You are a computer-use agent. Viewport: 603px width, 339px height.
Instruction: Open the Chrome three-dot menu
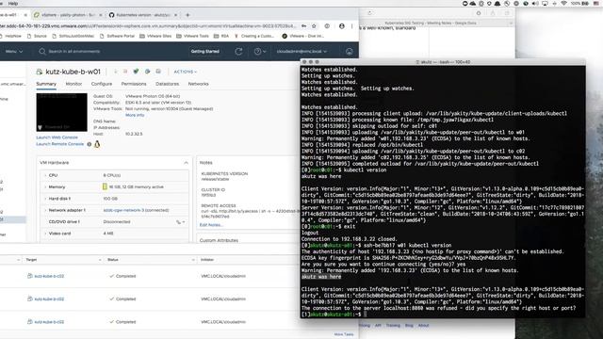(351, 26)
